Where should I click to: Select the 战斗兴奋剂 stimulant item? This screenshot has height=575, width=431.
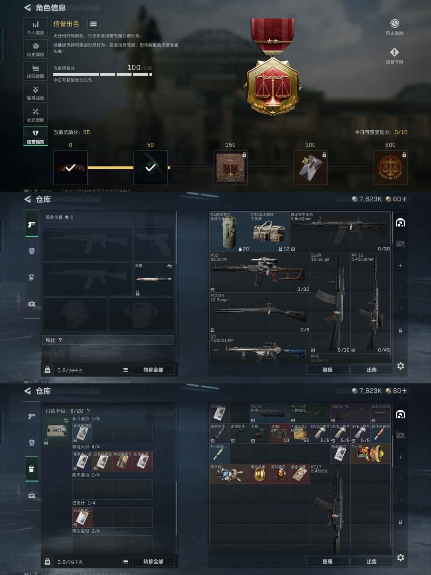381,434
